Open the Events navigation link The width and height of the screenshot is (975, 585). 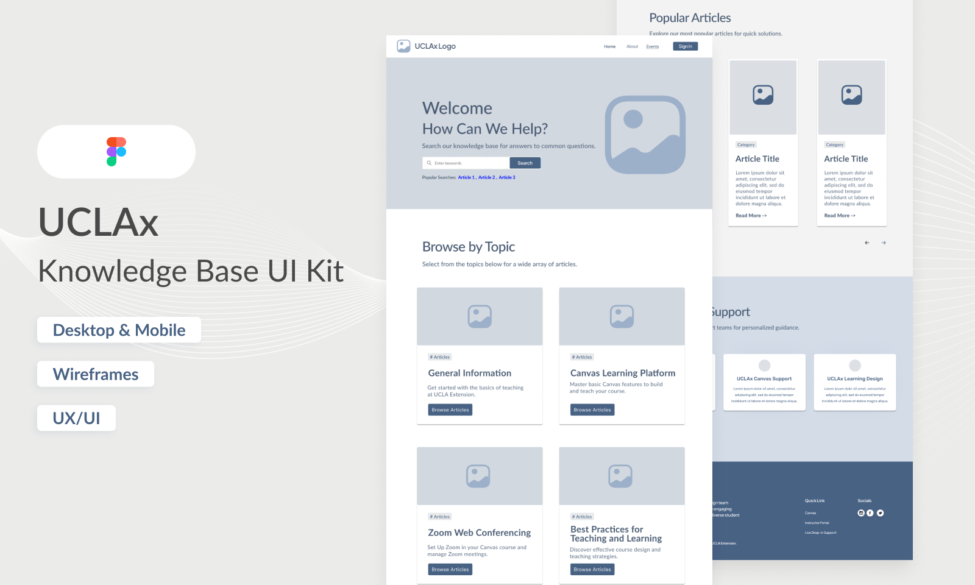pos(652,46)
